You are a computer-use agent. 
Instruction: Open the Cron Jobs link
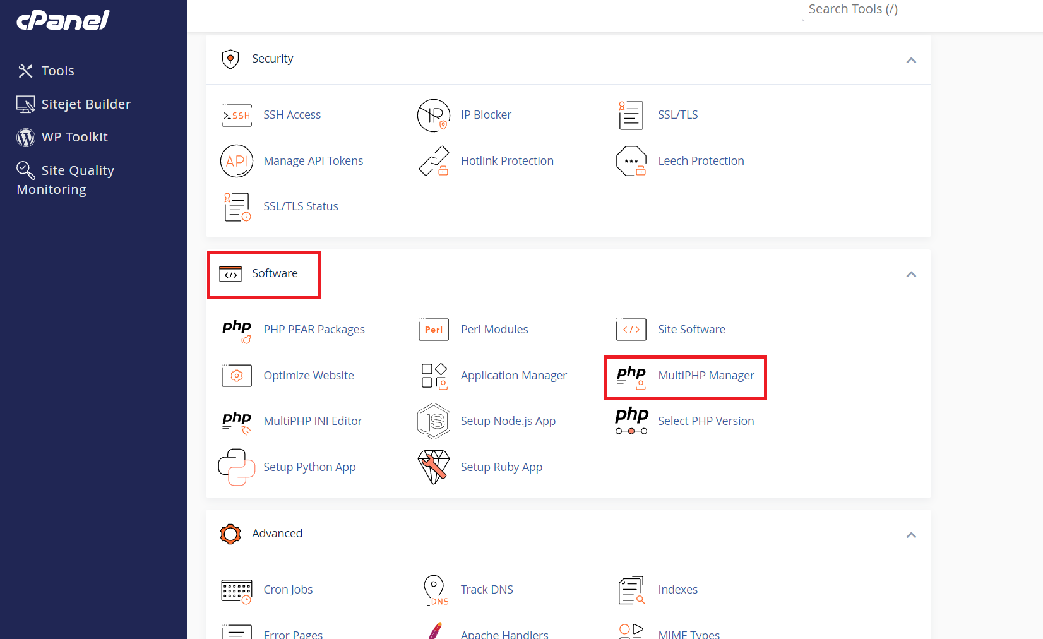(288, 590)
